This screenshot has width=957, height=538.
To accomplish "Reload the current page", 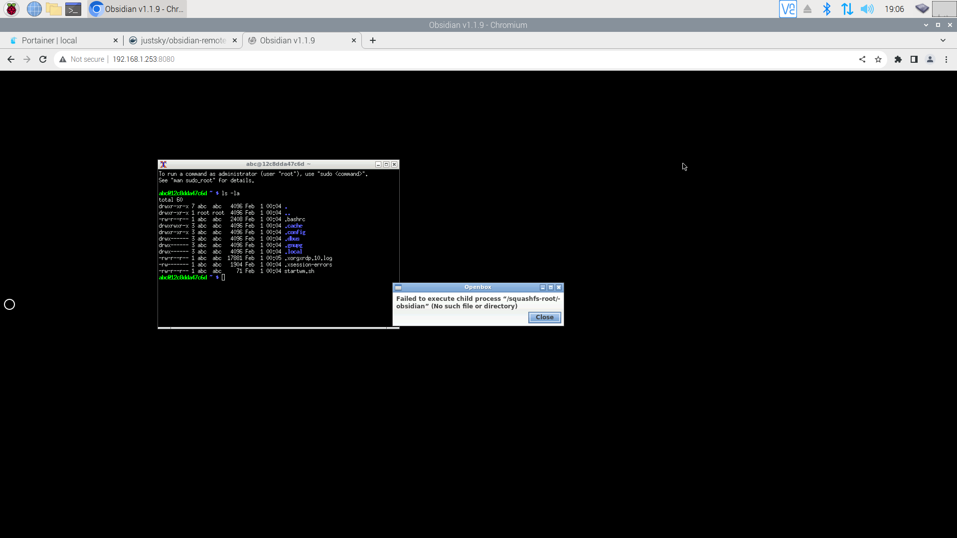I will point(43,59).
